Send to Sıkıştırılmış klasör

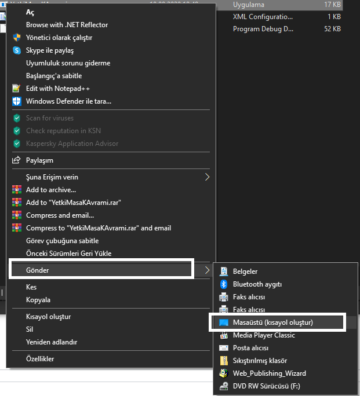260,361
